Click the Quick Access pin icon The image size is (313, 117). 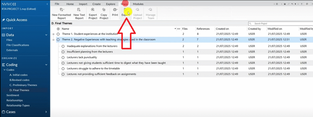pyautogui.click(x=3, y=20)
